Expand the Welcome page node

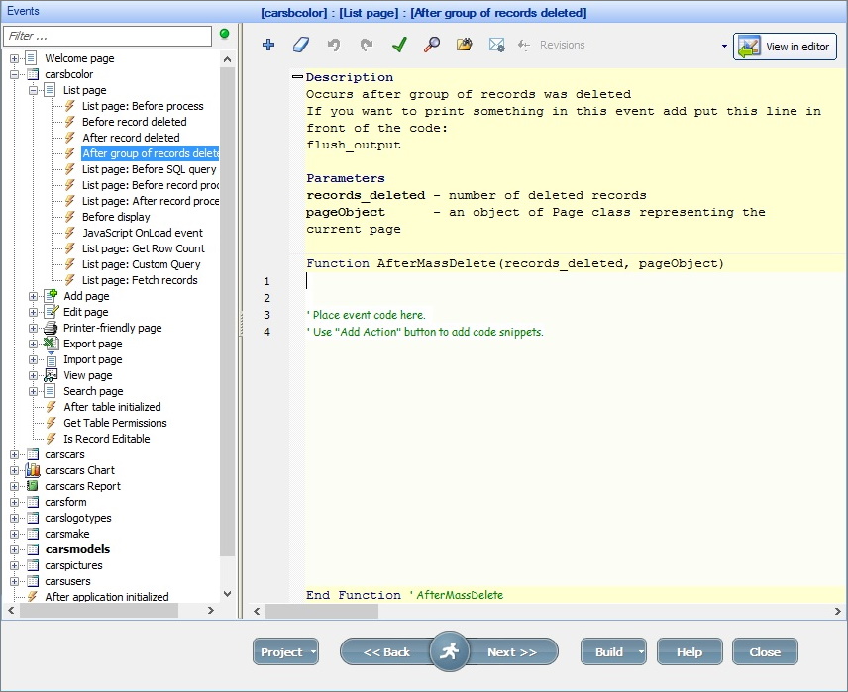coord(15,58)
